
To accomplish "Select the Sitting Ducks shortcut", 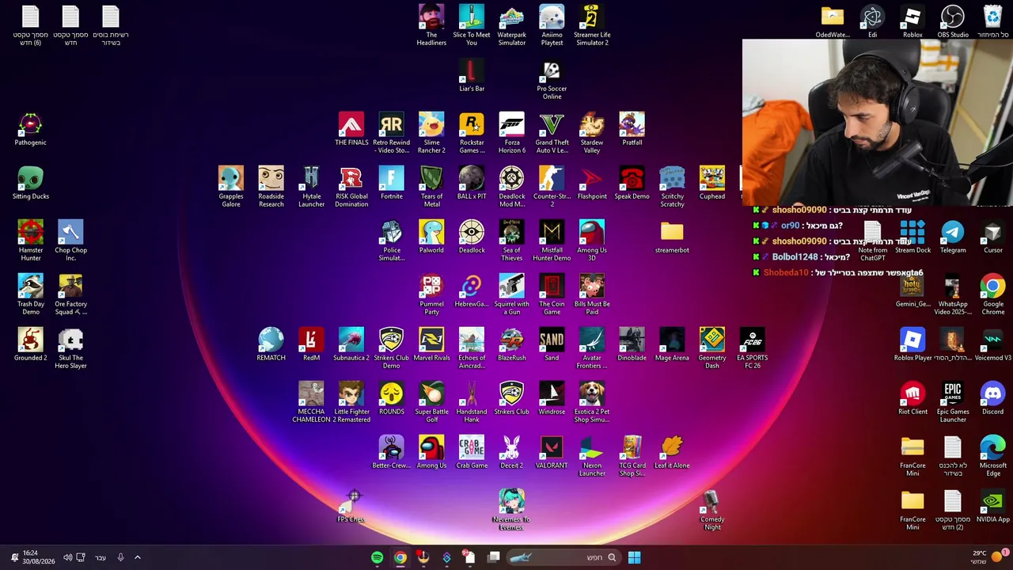I will click(30, 183).
